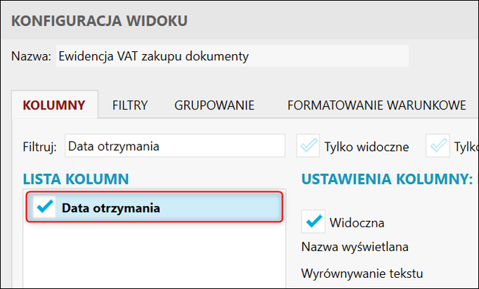This screenshot has width=479, height=289.
Task: Click the Nazwa label before the name field
Action: [x=31, y=56]
